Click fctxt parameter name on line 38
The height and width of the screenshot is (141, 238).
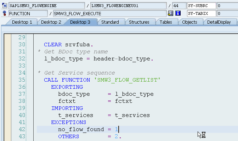coord(67,101)
